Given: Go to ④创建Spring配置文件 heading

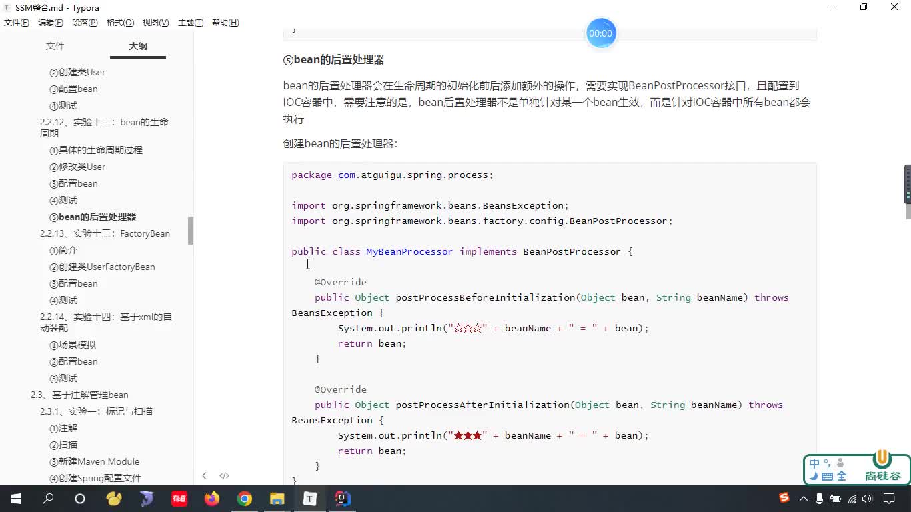Looking at the screenshot, I should [x=95, y=478].
